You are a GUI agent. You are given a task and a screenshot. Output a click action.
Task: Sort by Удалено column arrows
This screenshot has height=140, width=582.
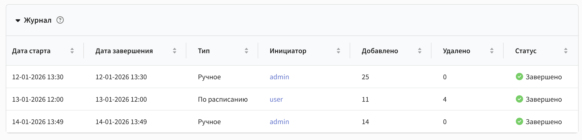(492, 51)
